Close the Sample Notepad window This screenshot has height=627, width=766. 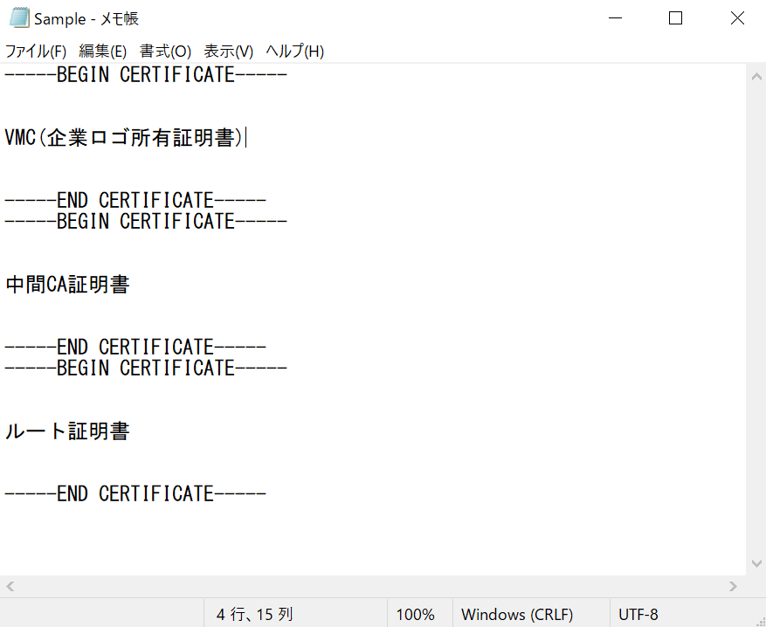point(736,18)
